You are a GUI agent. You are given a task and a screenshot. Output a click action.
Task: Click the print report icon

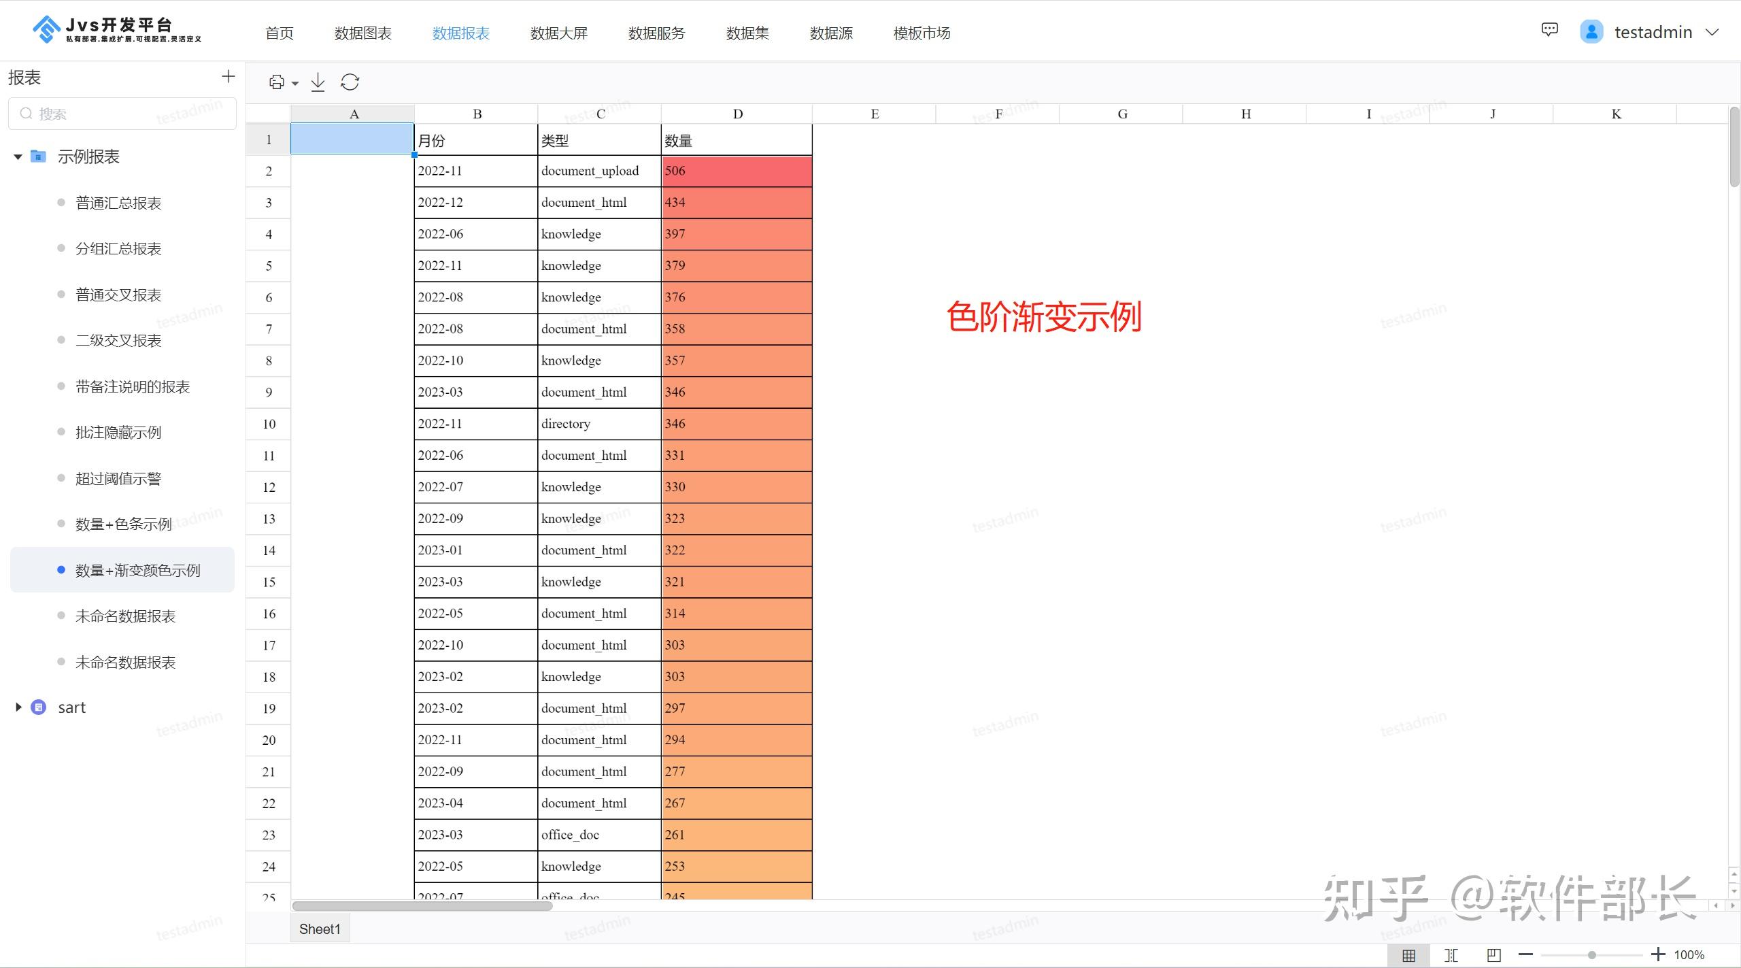click(277, 82)
